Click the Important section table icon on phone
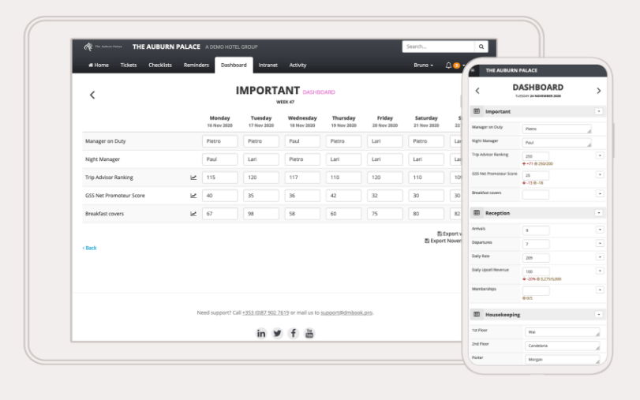Viewport: 640px width, 400px height. pos(477,111)
